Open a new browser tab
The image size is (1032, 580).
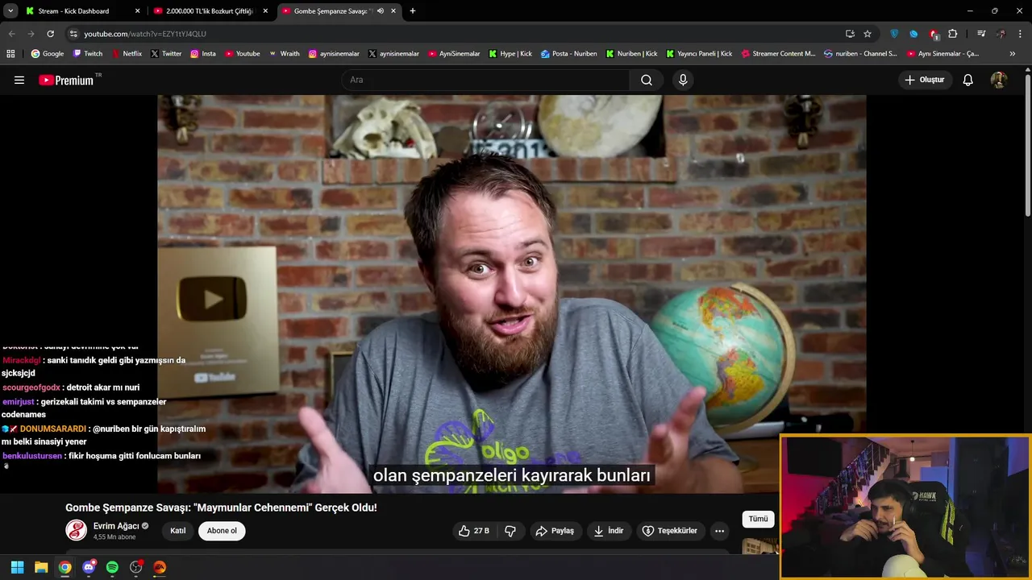point(413,11)
